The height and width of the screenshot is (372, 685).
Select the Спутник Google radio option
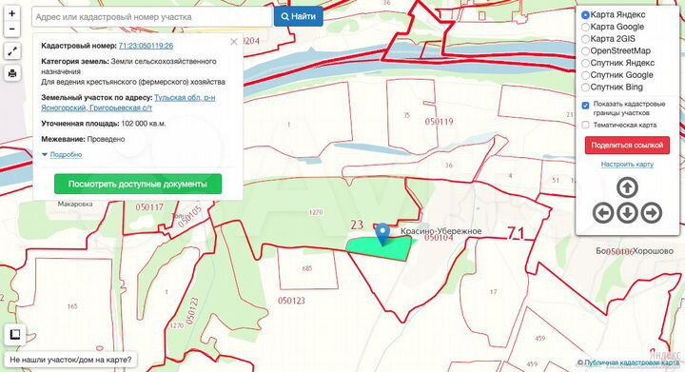[585, 75]
